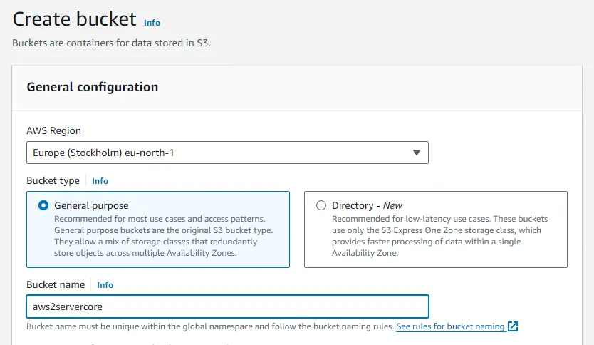Open the external link icon after bucket naming rules
The height and width of the screenshot is (345, 594).
coord(513,326)
